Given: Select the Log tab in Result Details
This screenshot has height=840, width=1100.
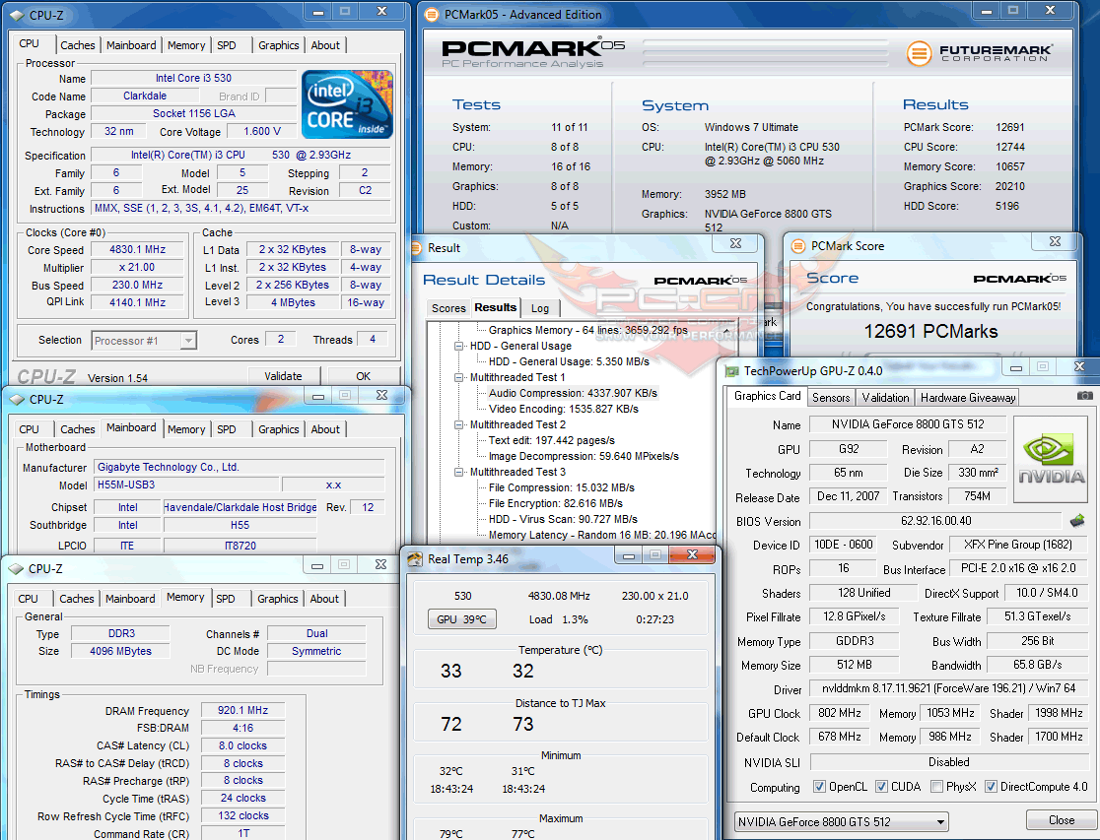Looking at the screenshot, I should point(540,308).
